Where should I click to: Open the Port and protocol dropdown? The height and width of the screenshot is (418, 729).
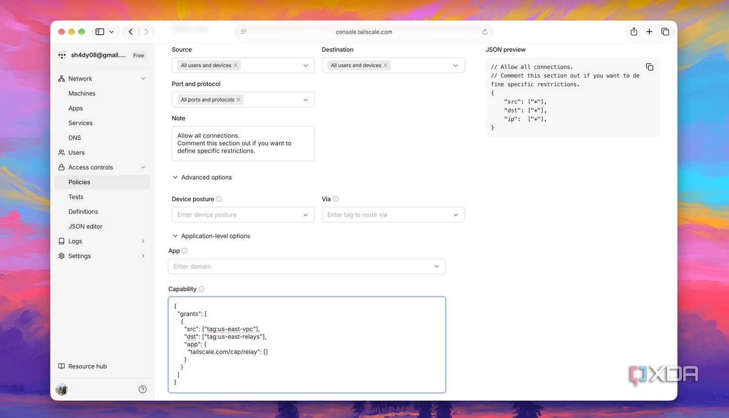(x=243, y=100)
